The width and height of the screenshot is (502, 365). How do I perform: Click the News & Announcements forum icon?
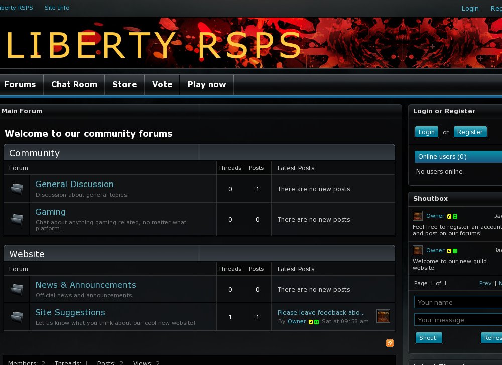(x=17, y=289)
